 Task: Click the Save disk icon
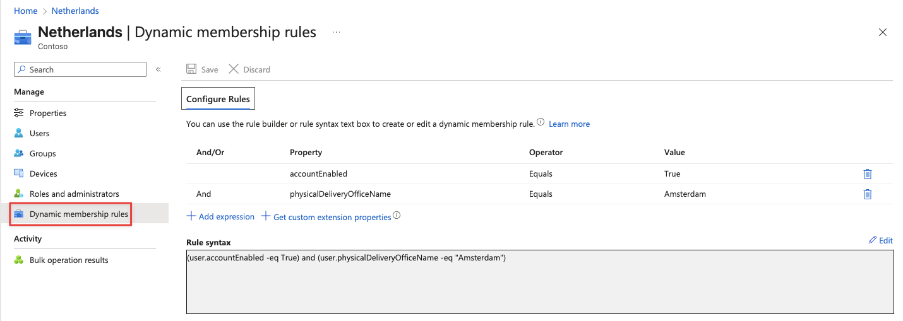[x=191, y=69]
